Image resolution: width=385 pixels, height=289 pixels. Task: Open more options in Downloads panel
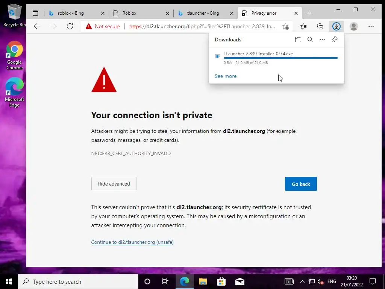click(322, 40)
